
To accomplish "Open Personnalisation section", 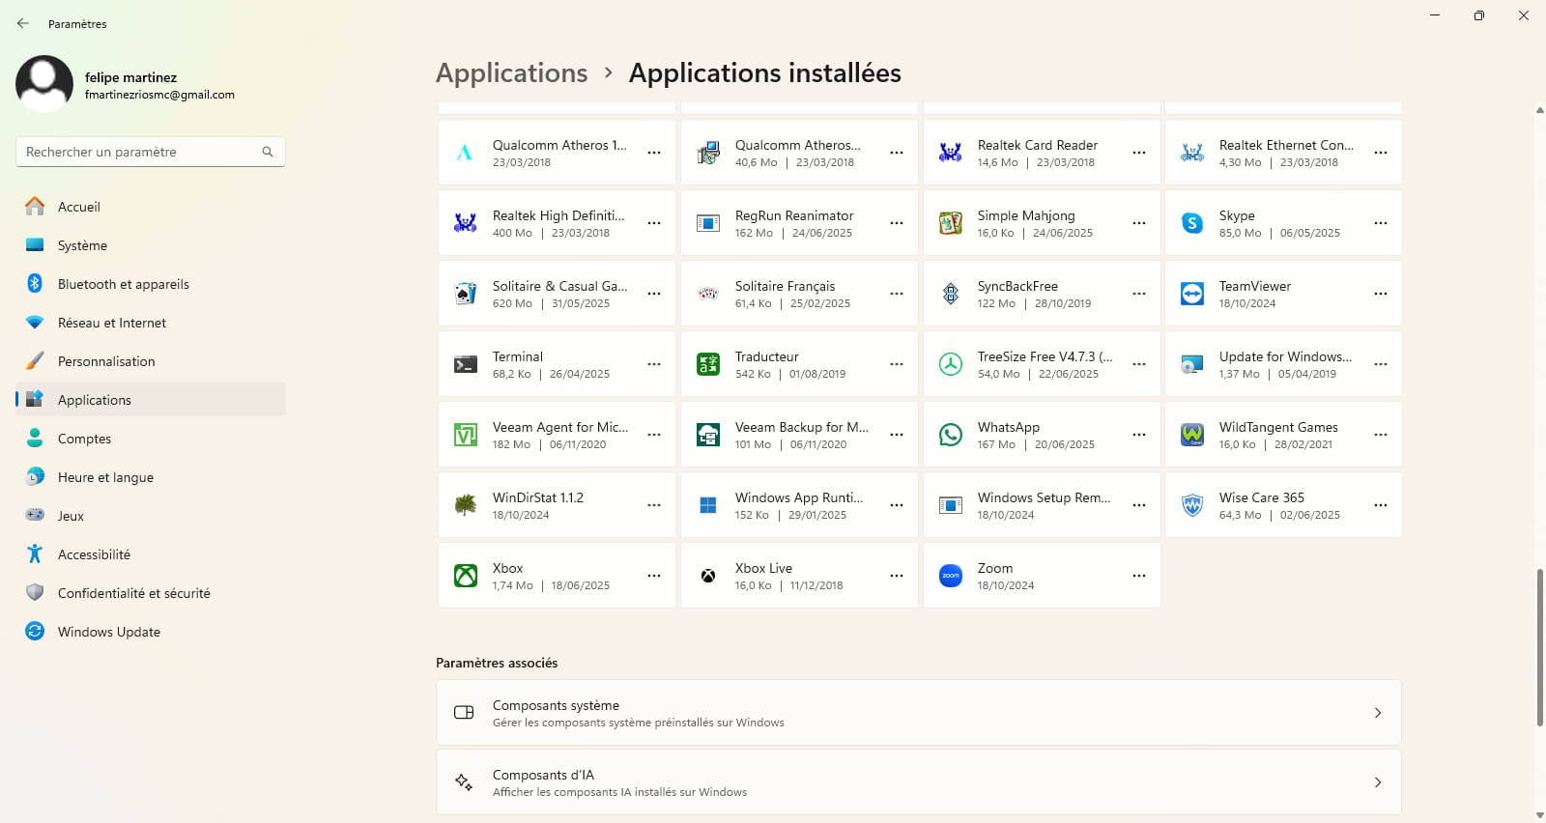I will coord(151,361).
